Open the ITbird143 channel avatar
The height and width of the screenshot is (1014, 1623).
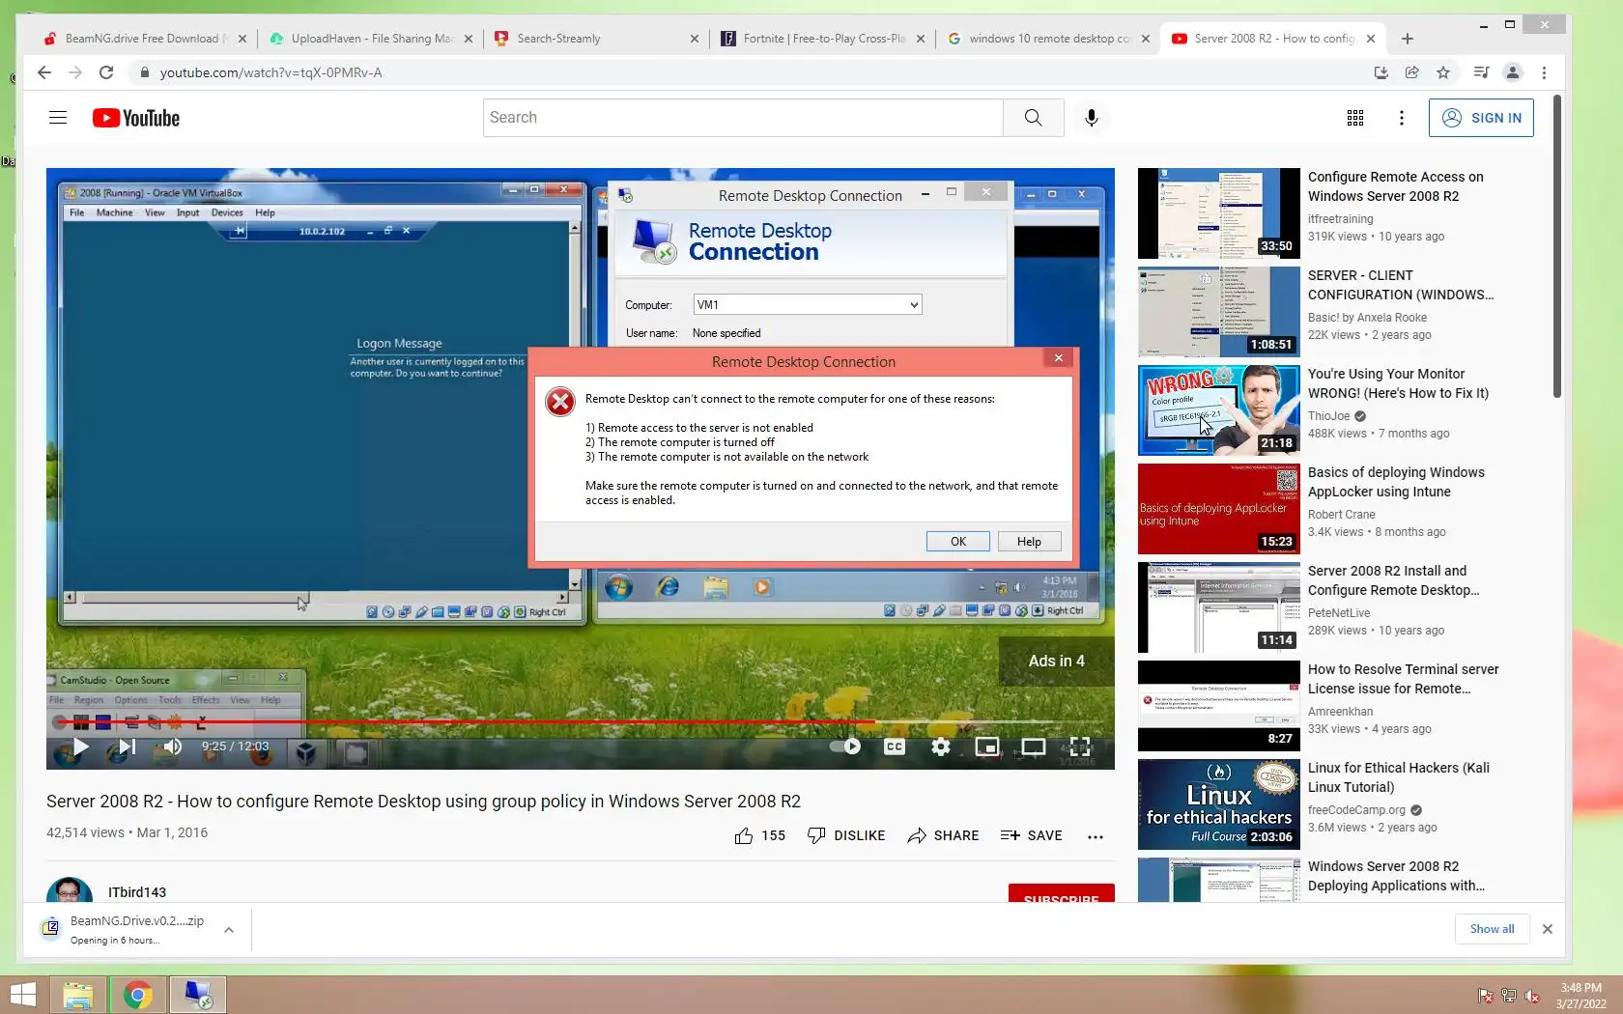tap(70, 890)
